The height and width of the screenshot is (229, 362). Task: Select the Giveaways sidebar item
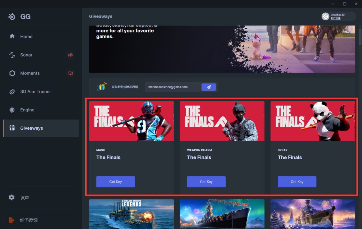[x=41, y=128]
